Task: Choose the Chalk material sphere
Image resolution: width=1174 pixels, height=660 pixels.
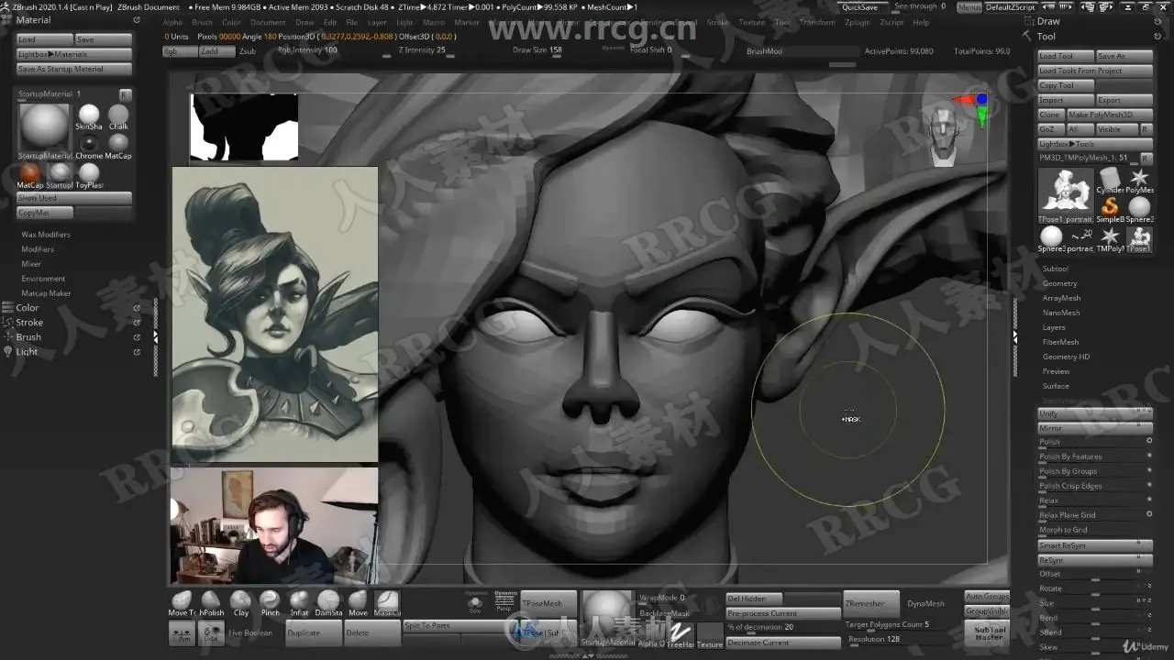Action: pos(118,116)
